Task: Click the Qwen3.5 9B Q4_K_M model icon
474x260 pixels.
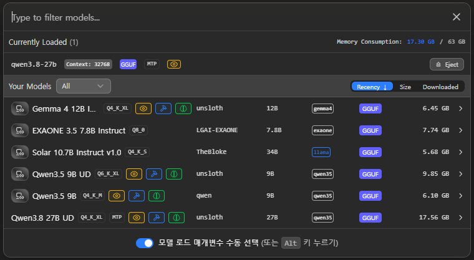Action: coord(20,196)
